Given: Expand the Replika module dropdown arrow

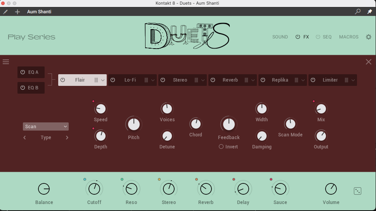Looking at the screenshot, I should coord(303,80).
